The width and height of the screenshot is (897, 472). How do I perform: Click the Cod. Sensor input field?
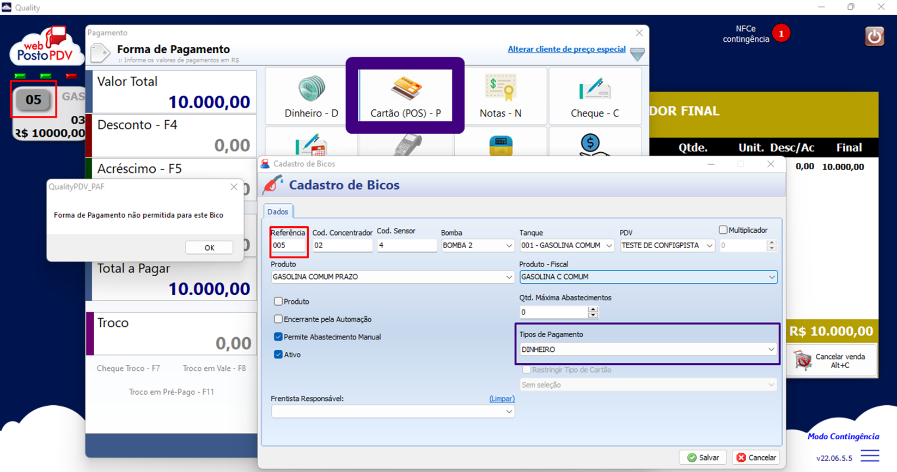pos(407,245)
